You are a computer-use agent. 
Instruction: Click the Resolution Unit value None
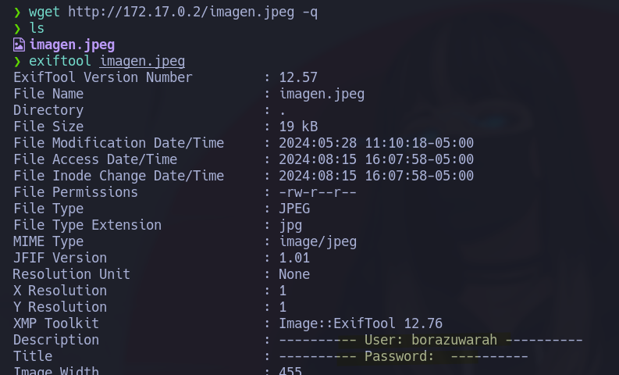point(294,274)
